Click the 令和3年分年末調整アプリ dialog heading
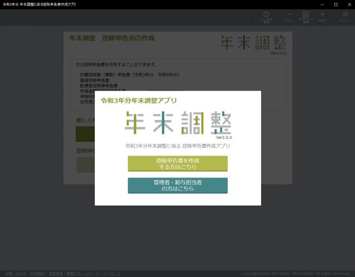The image size is (355, 277). 138,101
